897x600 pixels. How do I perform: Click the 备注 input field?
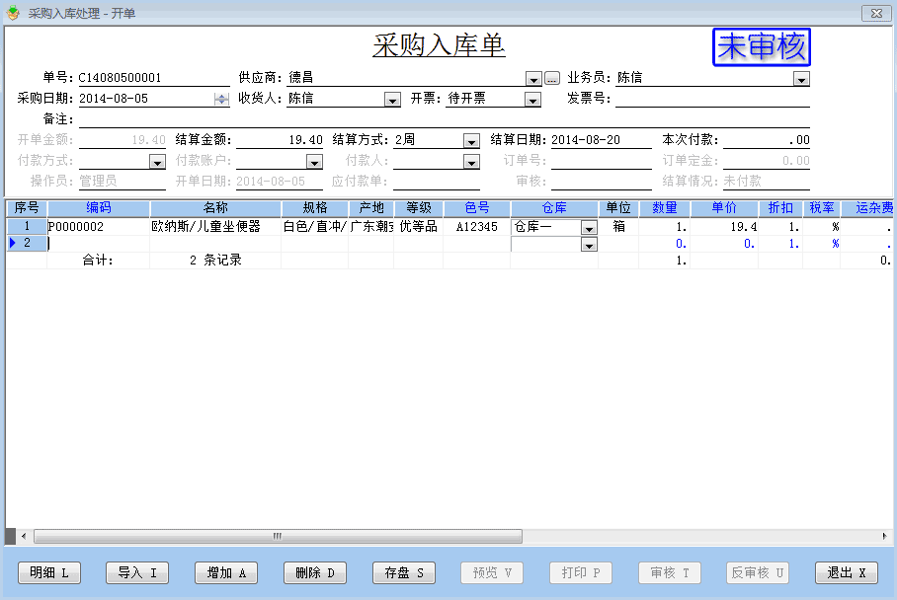click(x=443, y=119)
